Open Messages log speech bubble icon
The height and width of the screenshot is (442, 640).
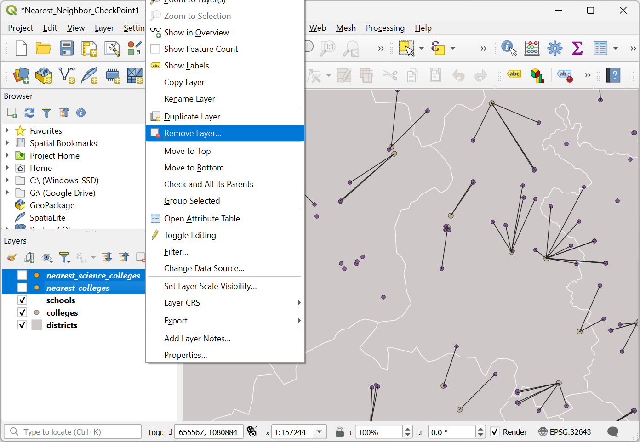point(613,432)
